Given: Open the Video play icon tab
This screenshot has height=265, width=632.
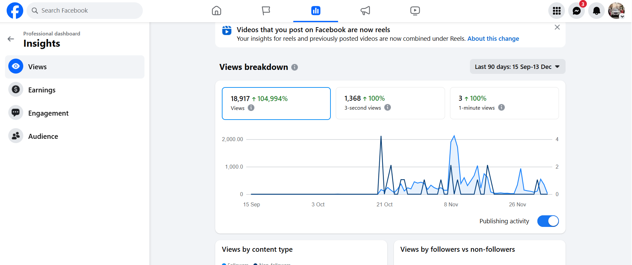Looking at the screenshot, I should pyautogui.click(x=415, y=11).
